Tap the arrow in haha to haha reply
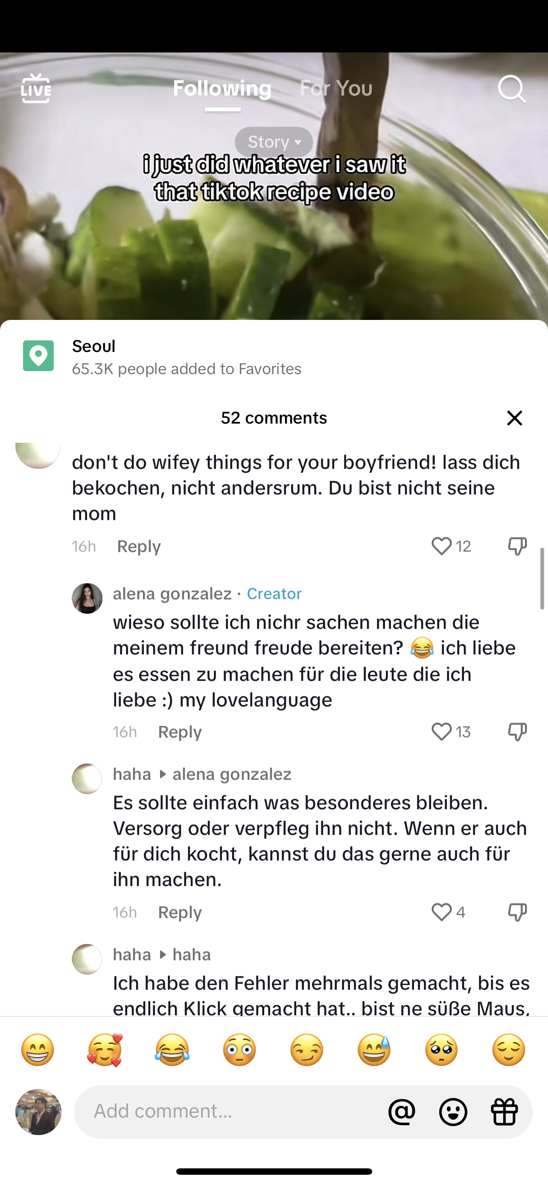Image resolution: width=548 pixels, height=1185 pixels. 163,955
